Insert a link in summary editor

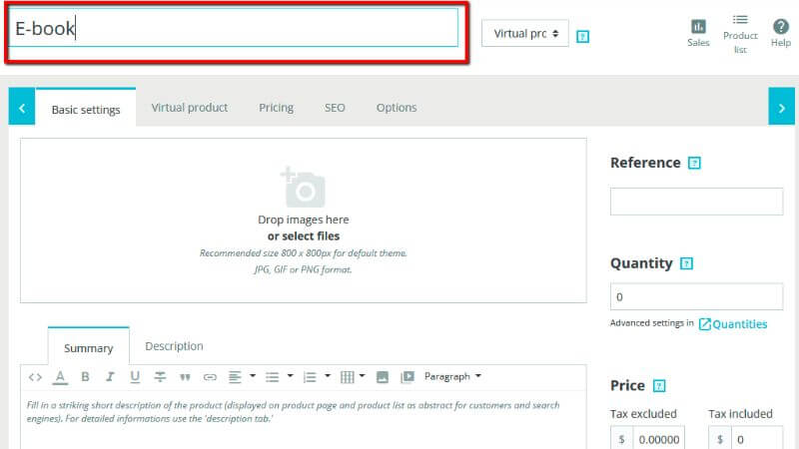click(x=210, y=377)
